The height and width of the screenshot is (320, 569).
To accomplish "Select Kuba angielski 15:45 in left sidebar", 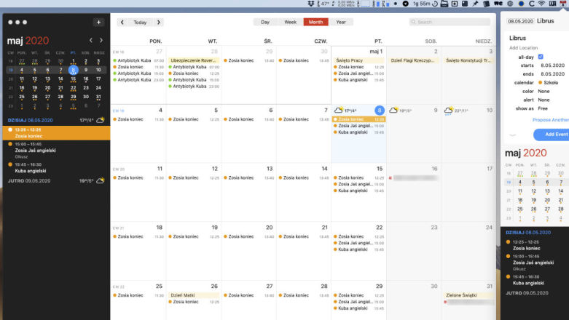I will click(56, 168).
